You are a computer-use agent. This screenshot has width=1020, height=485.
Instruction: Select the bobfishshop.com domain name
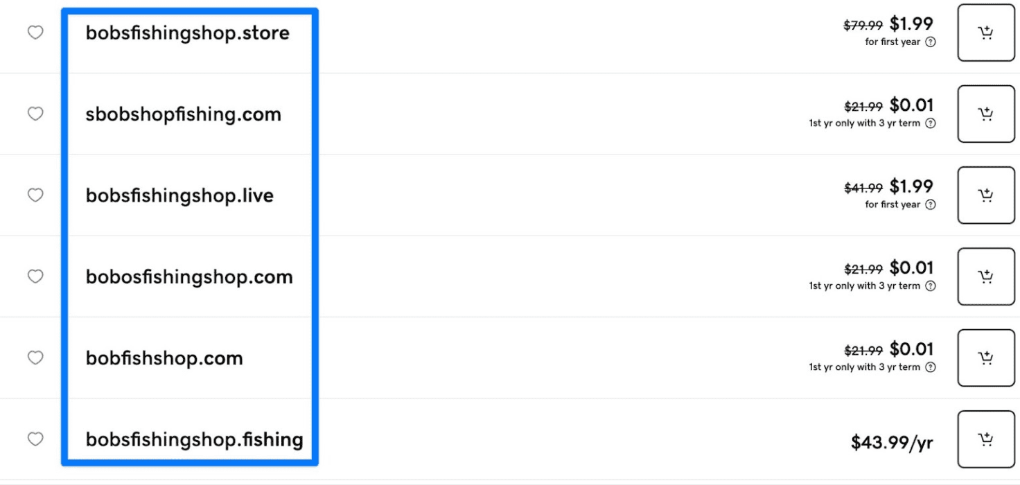[164, 358]
